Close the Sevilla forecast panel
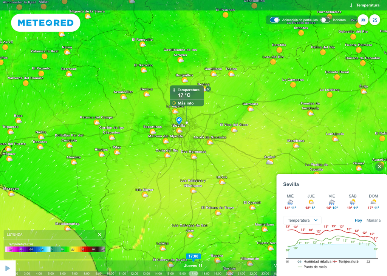 379,167
